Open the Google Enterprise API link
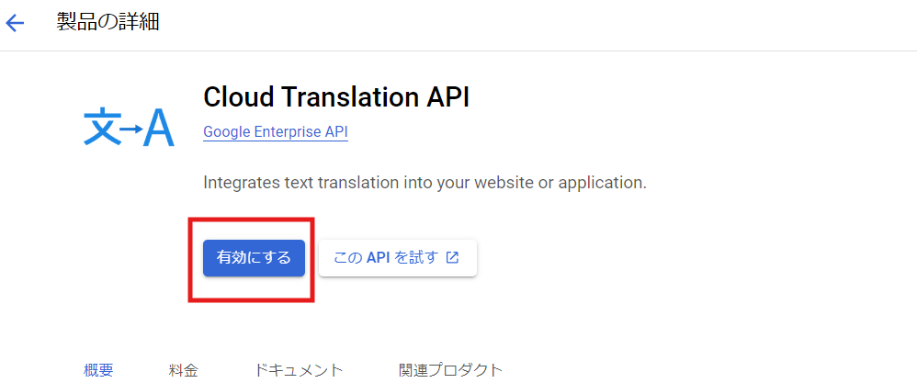Image resolution: width=917 pixels, height=383 pixels. coord(275,132)
